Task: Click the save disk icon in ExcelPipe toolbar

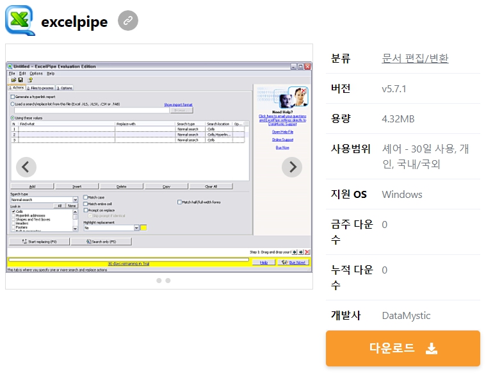Action: tap(20, 80)
